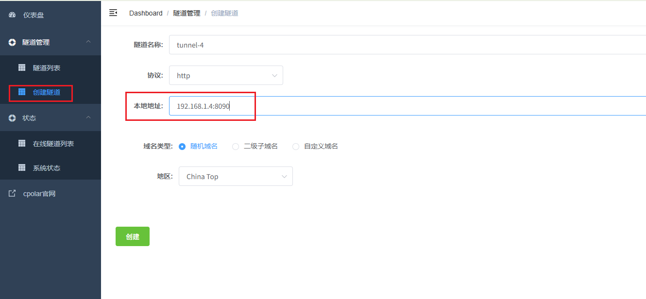Click the tunnel management lifebuoy icon

(12, 42)
